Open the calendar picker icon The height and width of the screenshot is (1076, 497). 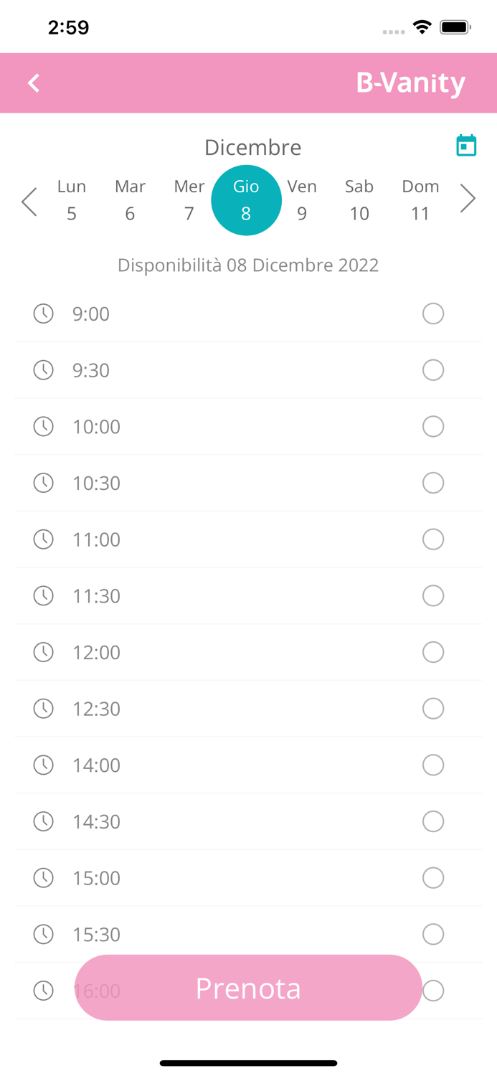point(466,146)
